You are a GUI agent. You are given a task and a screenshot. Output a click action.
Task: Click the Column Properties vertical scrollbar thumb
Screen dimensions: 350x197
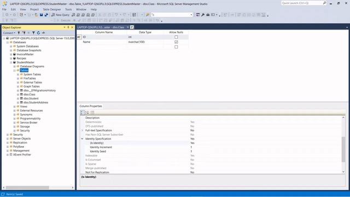343,149
